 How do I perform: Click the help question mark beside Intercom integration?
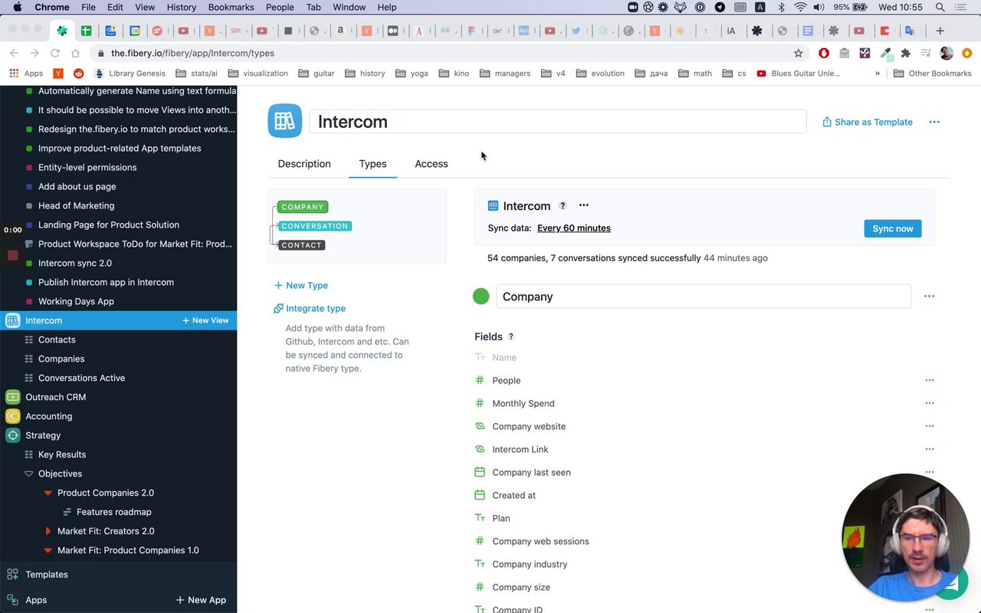click(x=563, y=205)
